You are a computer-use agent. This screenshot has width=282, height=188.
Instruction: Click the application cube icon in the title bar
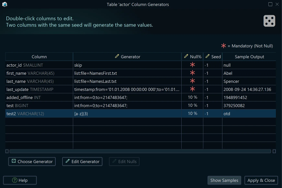pyautogui.click(x=4, y=4)
